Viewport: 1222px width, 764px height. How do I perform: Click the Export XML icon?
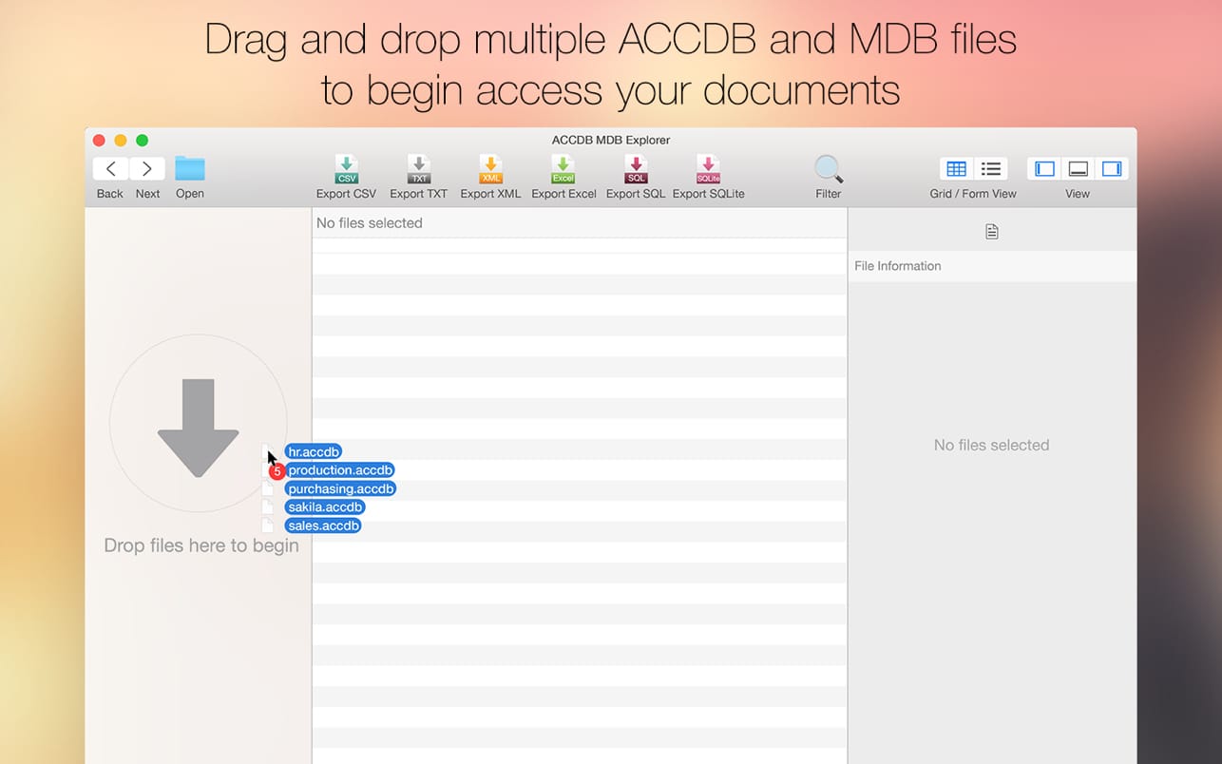click(x=490, y=168)
